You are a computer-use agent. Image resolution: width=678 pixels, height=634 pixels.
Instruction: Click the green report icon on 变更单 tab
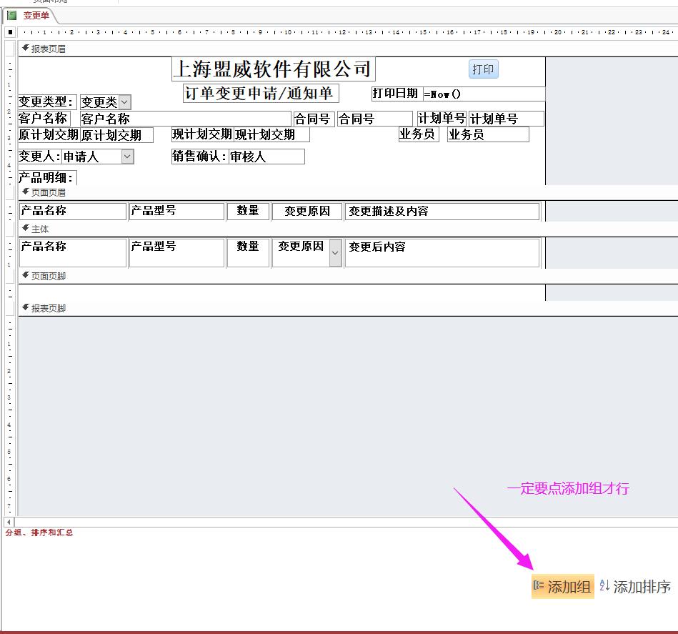[x=12, y=16]
